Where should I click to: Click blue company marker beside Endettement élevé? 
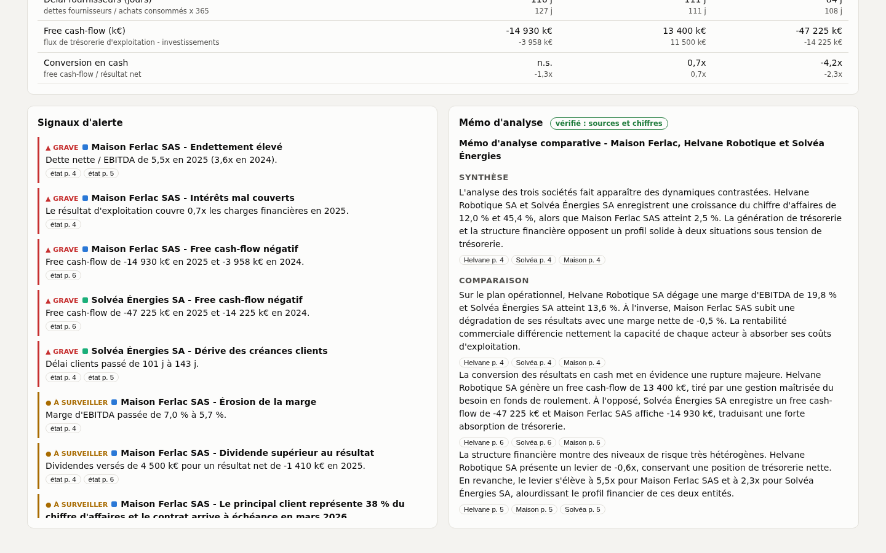[x=85, y=147]
